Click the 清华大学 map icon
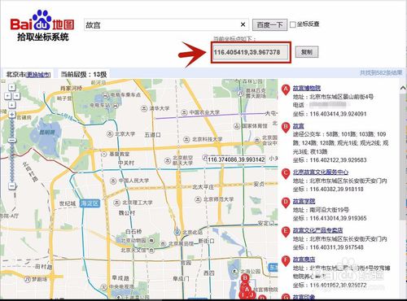 click(144, 108)
